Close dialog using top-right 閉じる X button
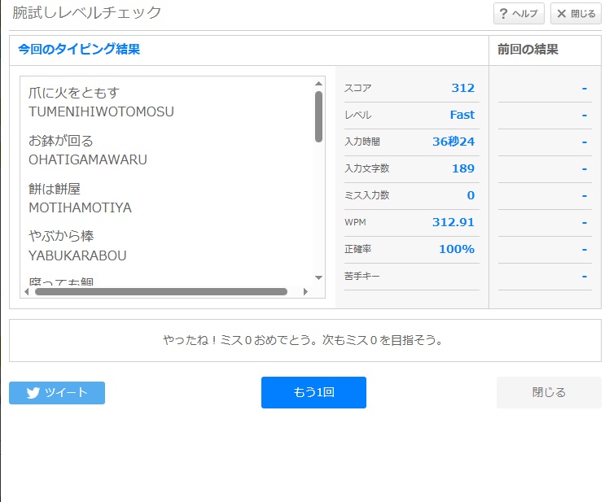The image size is (609, 502). (x=576, y=14)
